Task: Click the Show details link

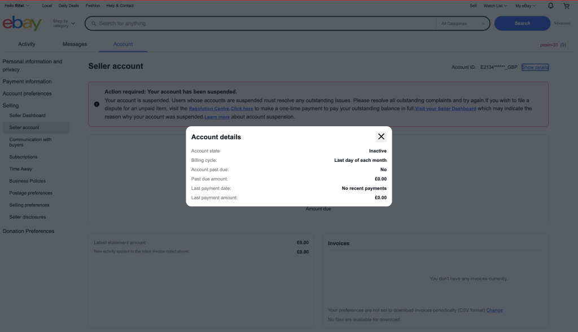Action: [x=535, y=67]
